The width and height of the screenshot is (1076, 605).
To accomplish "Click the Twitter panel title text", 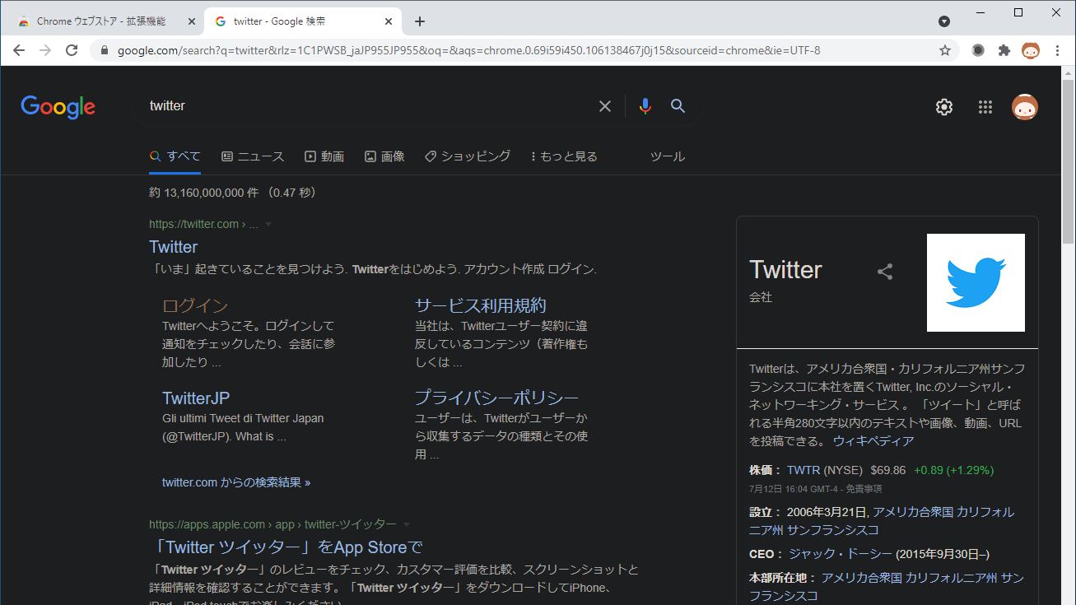I will tap(785, 270).
